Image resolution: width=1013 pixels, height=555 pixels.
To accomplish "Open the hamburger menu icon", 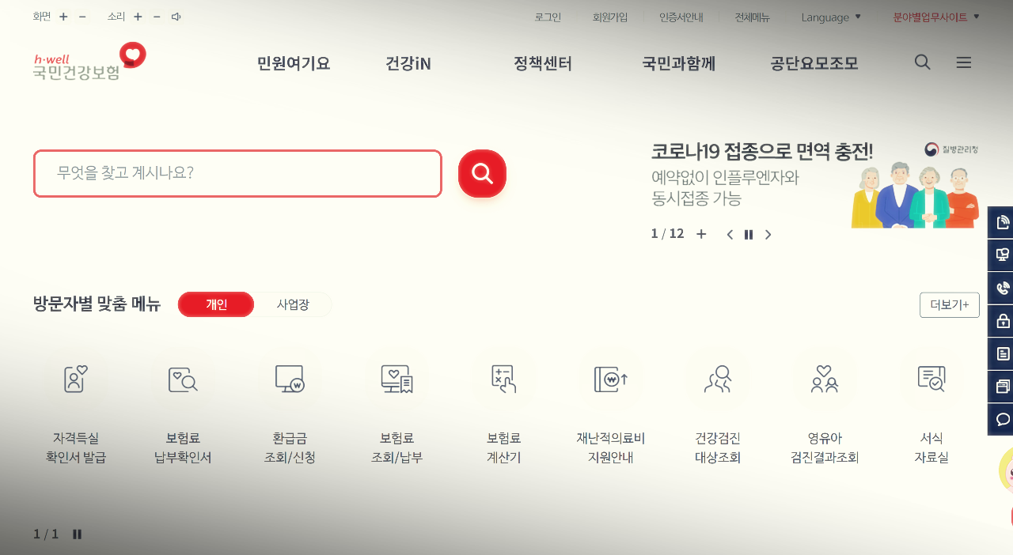I will (x=963, y=62).
